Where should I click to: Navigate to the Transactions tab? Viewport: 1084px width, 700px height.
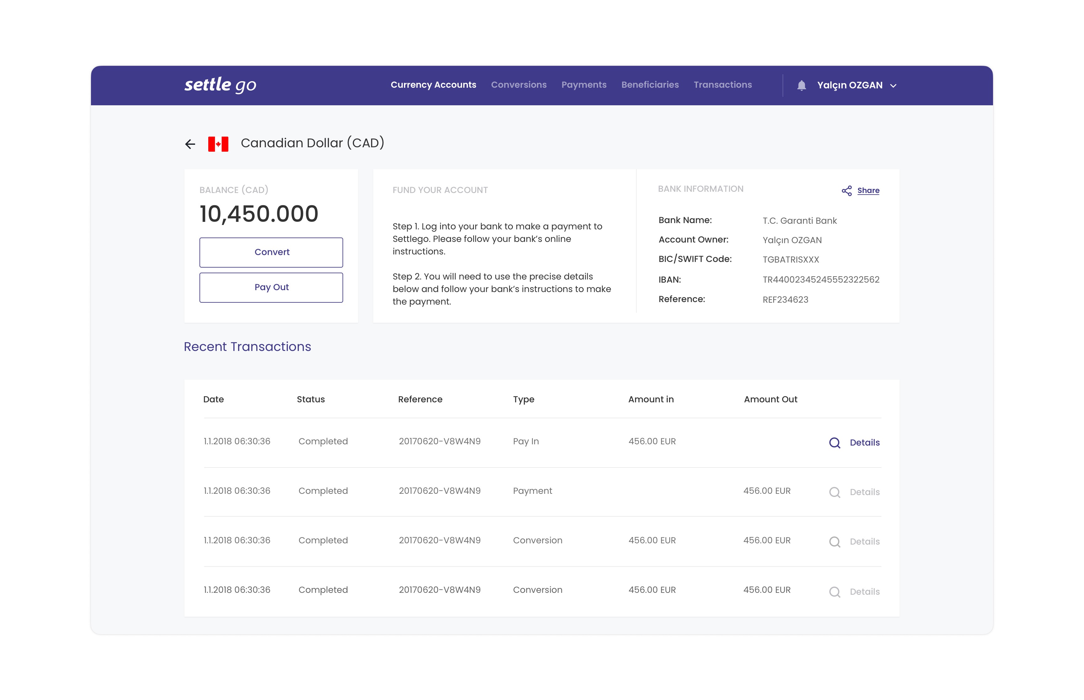(722, 85)
